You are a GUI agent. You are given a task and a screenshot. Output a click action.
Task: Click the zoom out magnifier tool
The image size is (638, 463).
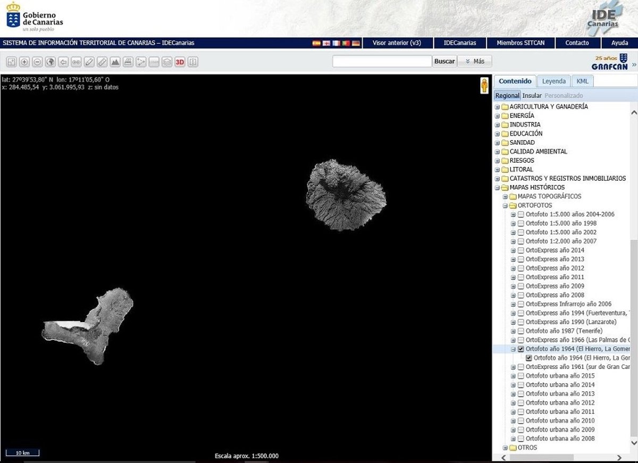coord(37,62)
